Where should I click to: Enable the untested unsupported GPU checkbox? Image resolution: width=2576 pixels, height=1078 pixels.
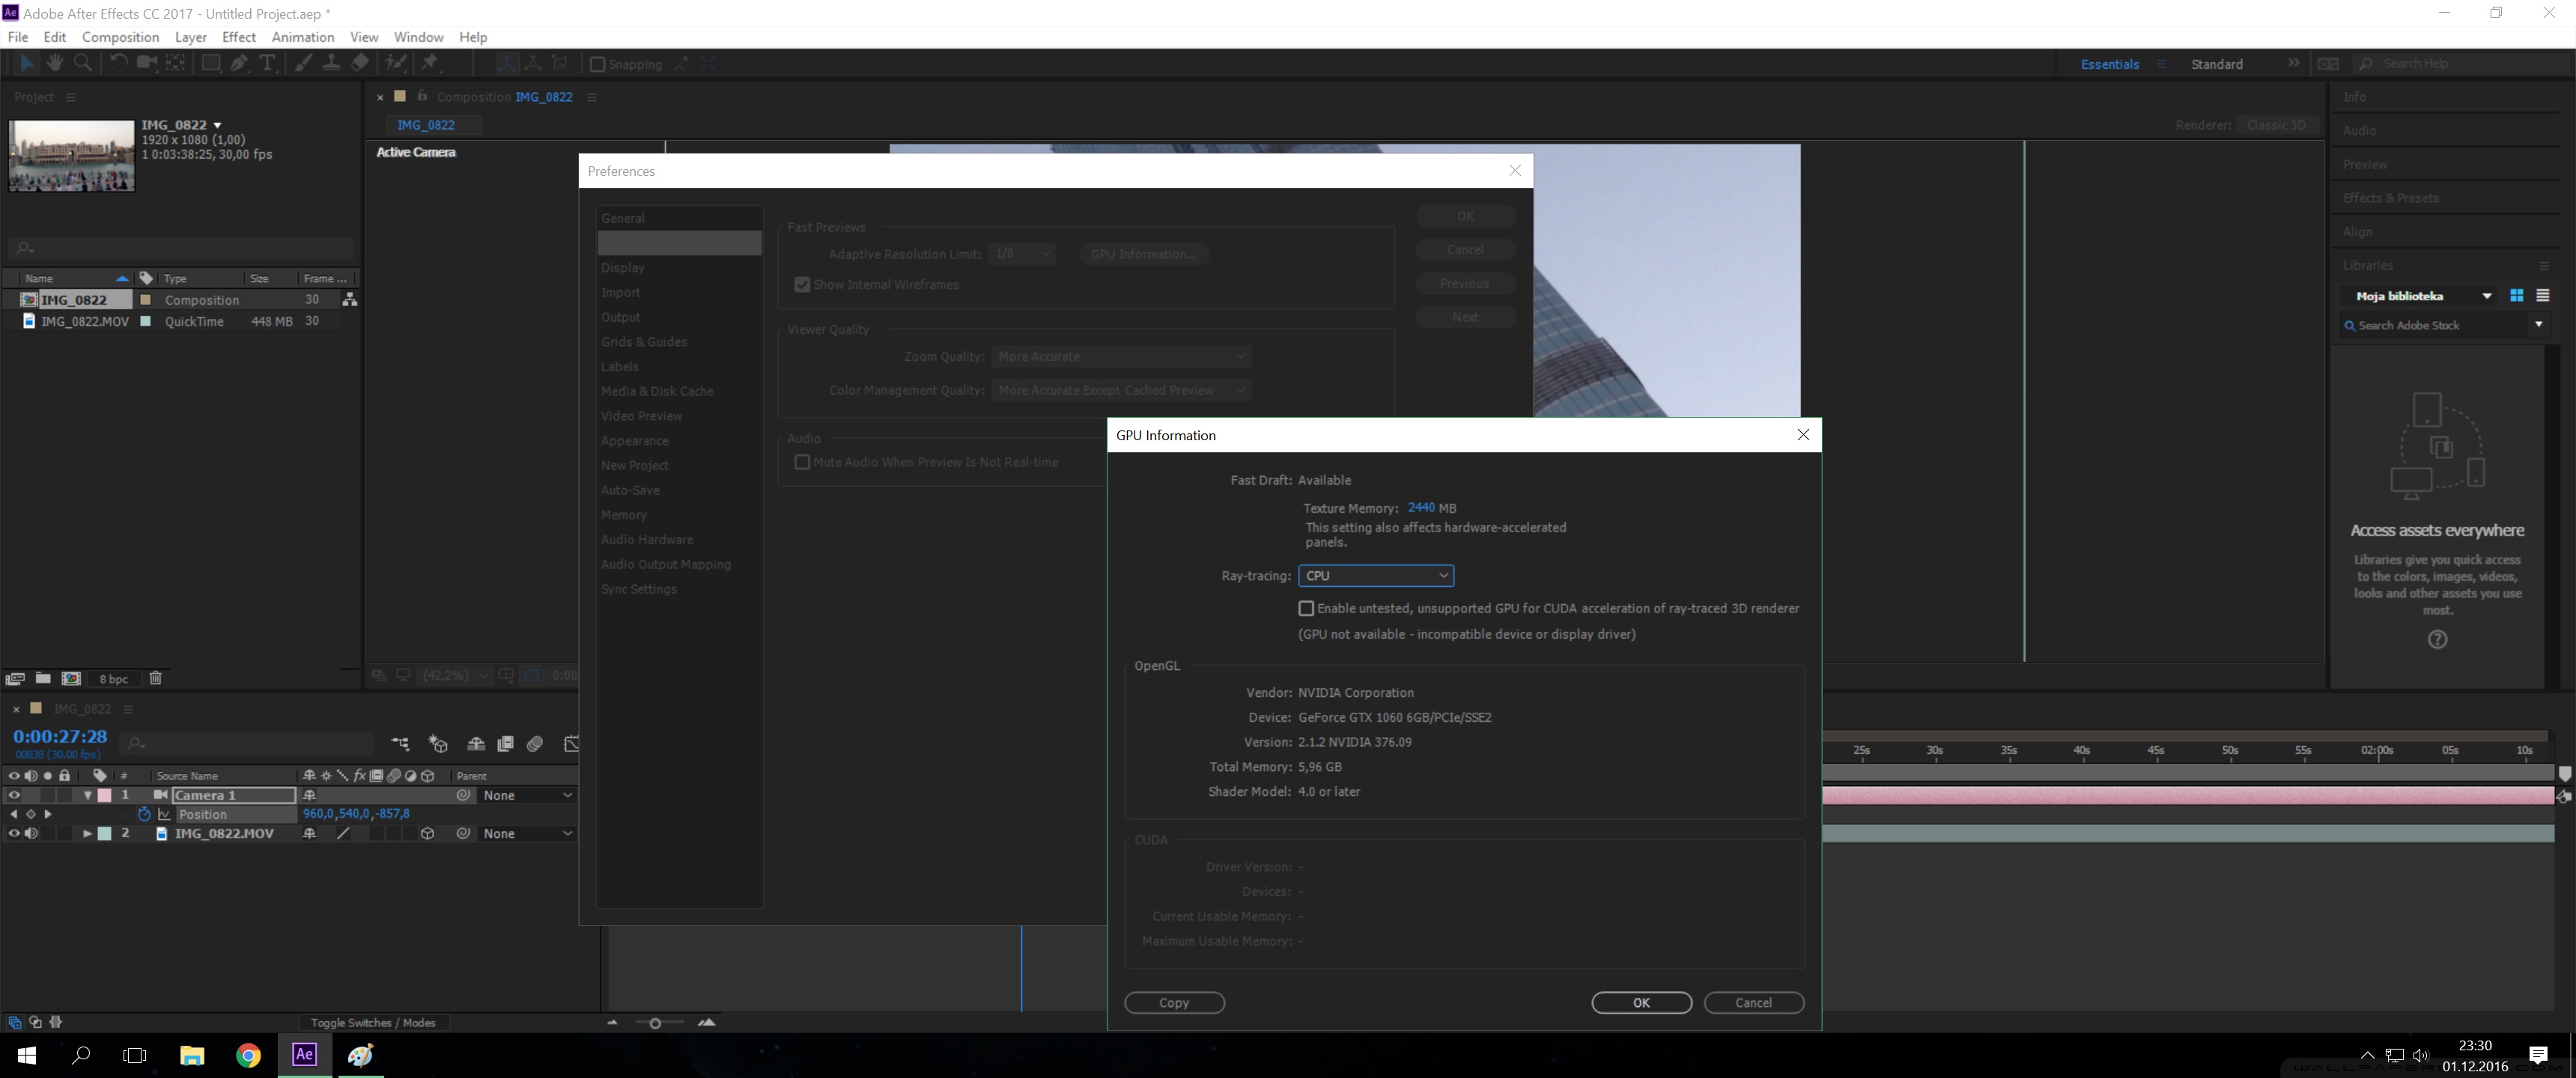coord(1305,608)
